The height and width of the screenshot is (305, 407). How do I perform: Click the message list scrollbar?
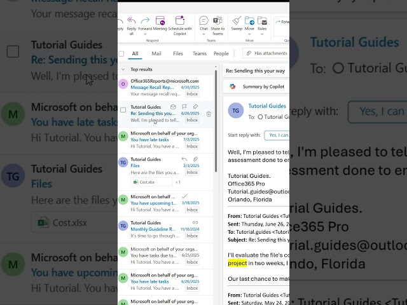(216, 121)
